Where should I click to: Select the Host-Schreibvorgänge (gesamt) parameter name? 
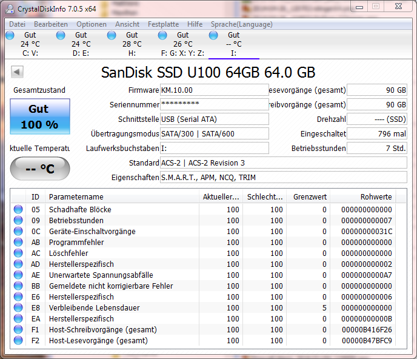pos(103,329)
